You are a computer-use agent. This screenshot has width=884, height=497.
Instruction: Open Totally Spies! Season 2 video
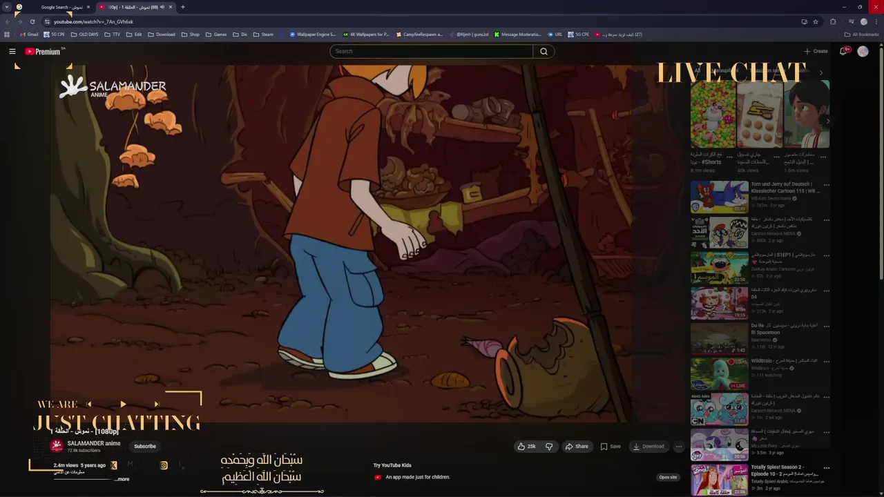tap(720, 480)
